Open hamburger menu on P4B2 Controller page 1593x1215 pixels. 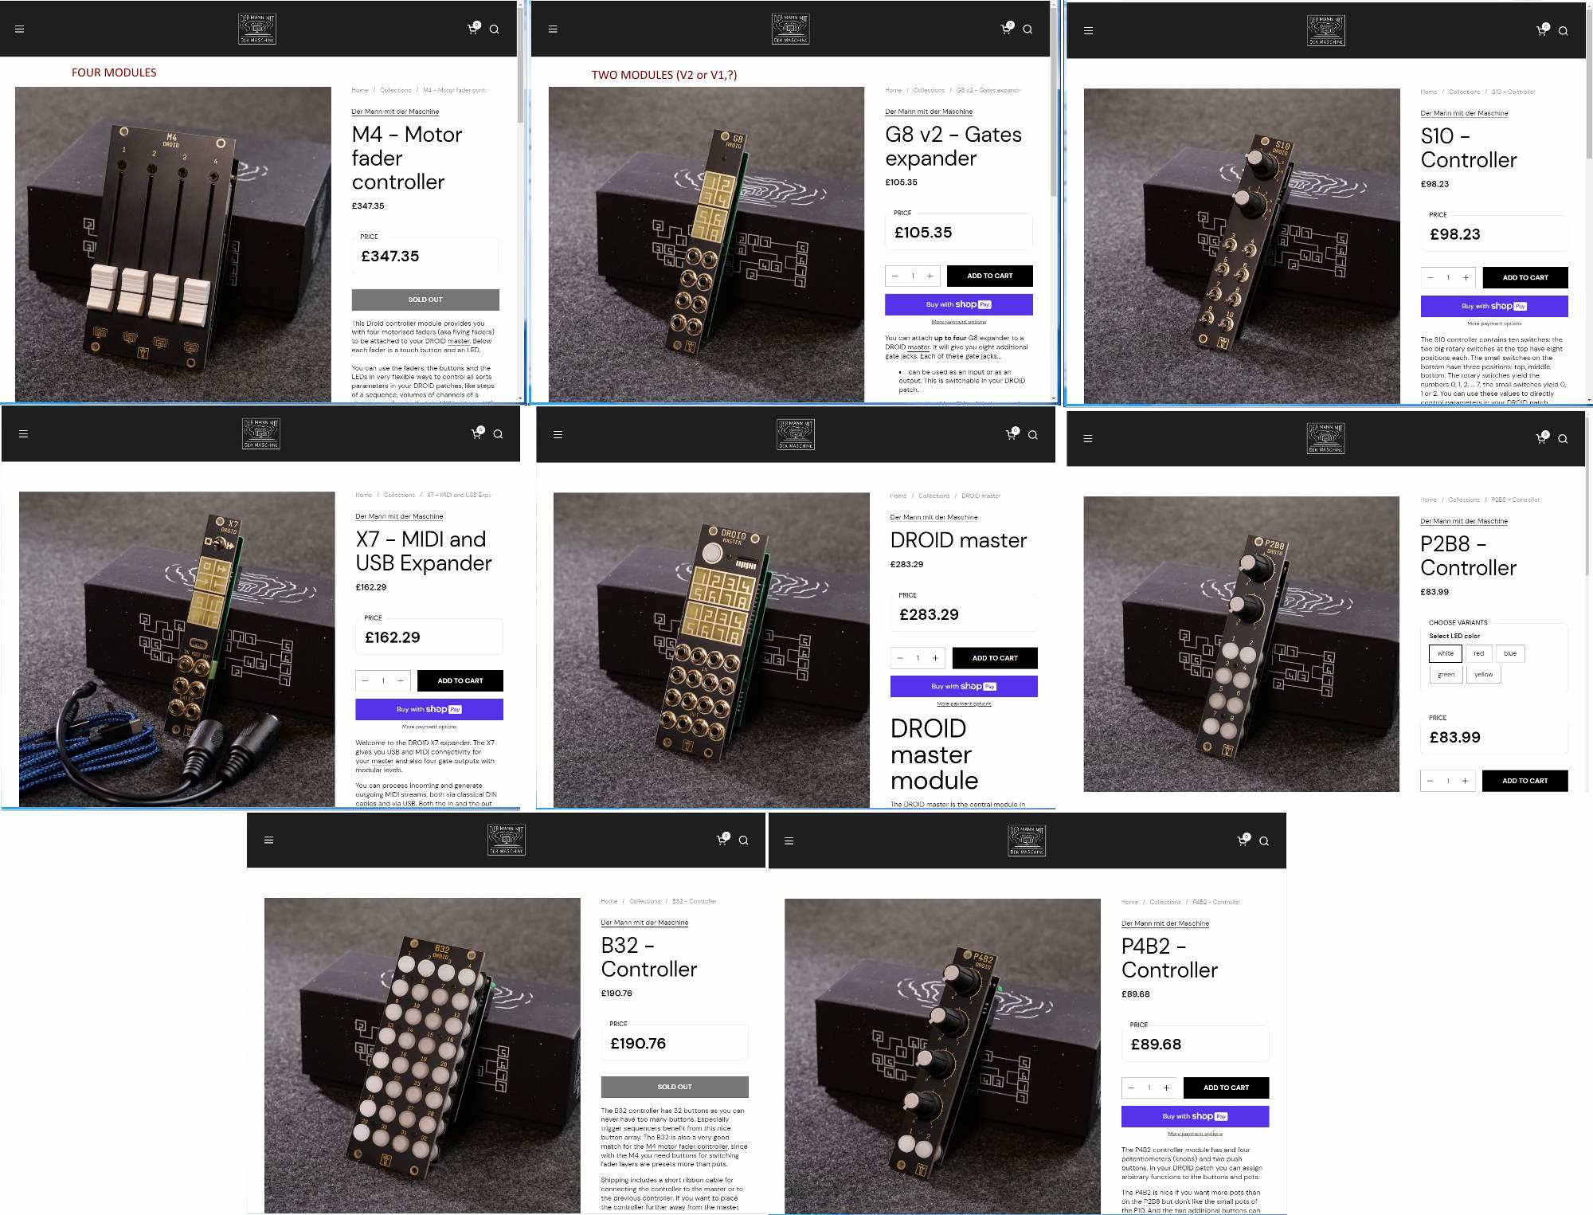tap(789, 841)
